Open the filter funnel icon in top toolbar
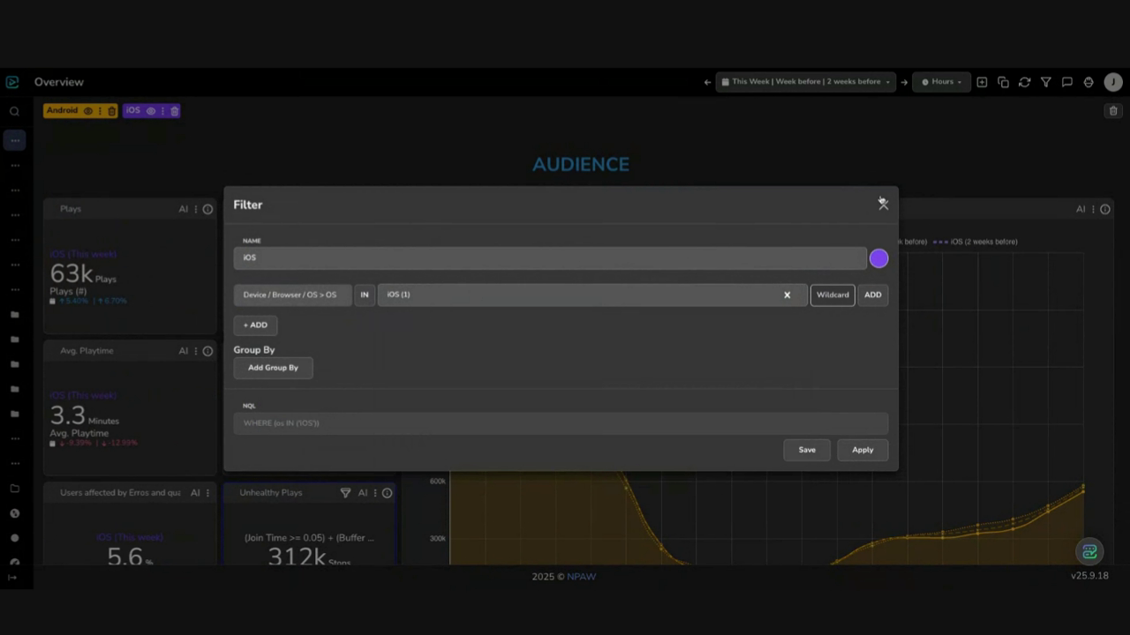 click(x=1045, y=82)
